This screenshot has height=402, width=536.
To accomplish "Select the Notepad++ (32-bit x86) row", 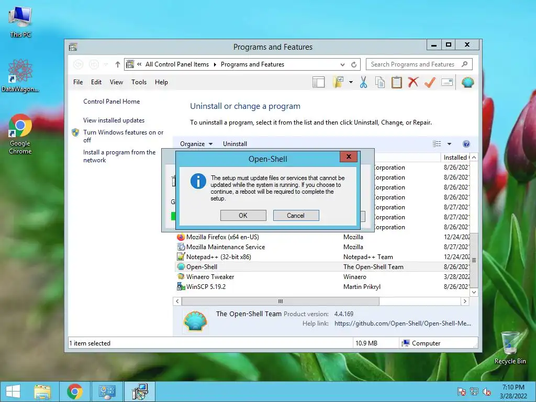I will 322,256.
